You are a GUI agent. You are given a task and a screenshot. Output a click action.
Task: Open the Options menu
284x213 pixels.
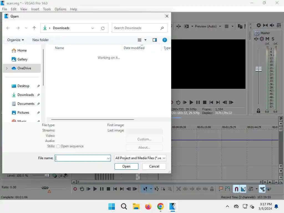(60, 9)
